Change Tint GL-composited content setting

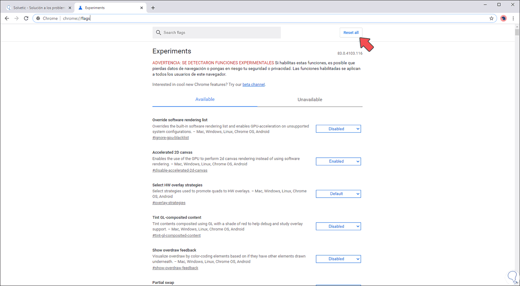[338, 226]
